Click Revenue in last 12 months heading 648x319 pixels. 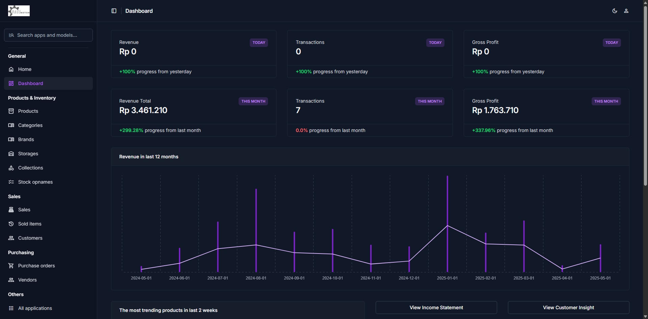(x=149, y=157)
